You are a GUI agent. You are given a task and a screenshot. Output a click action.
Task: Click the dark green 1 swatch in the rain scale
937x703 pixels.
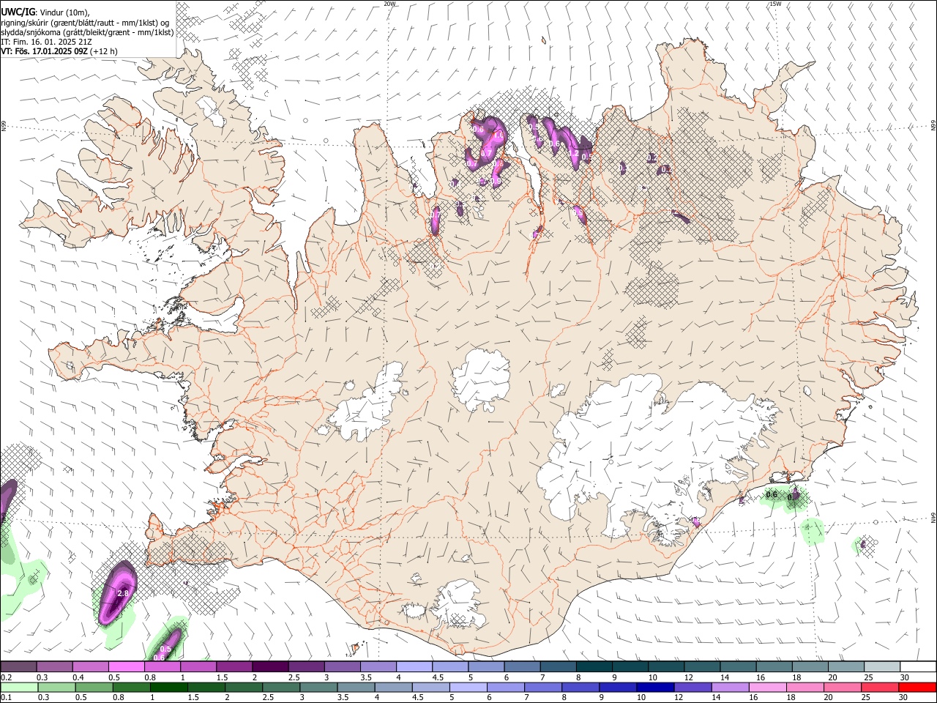(168, 687)
